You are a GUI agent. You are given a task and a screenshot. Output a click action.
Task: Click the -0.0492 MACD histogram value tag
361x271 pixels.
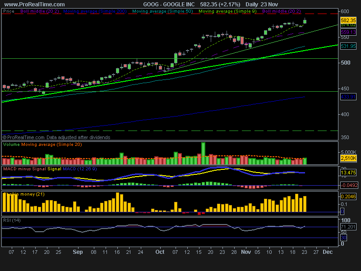[x=349, y=185]
